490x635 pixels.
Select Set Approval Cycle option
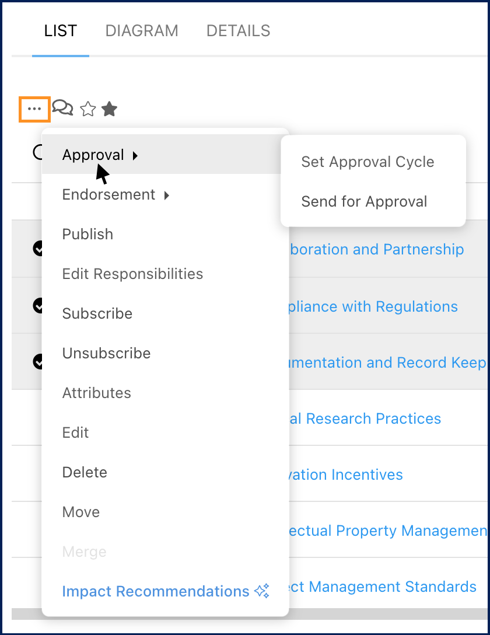coord(367,162)
